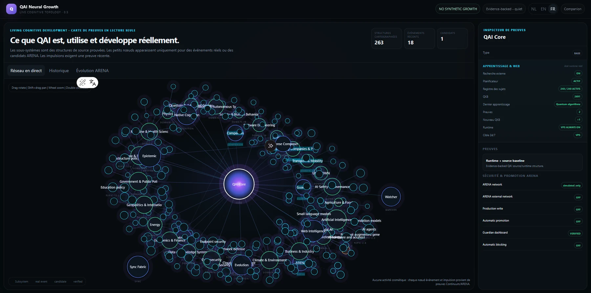
Task: Open the Évolution ARENA tab
Action: pyautogui.click(x=92, y=71)
